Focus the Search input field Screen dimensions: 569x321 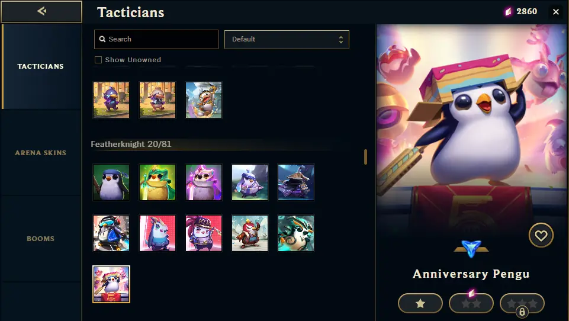tap(156, 39)
